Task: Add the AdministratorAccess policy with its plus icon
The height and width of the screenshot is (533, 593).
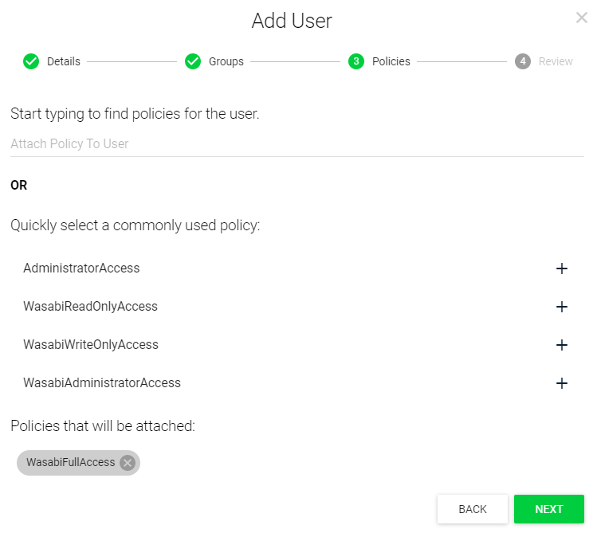Action: pos(562,268)
